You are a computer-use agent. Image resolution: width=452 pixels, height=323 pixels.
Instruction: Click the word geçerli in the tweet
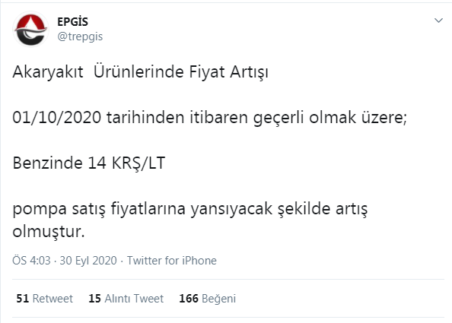(x=279, y=118)
